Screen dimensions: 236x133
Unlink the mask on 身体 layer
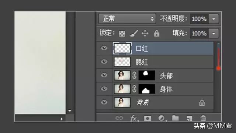coord(134,89)
